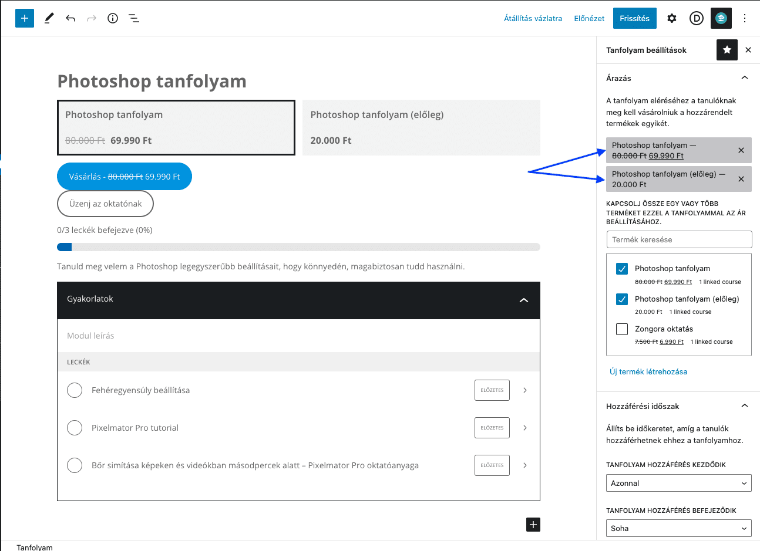Open arrow for Fehéregyensúly beállítása lesson
The image size is (760, 551).
click(x=525, y=390)
